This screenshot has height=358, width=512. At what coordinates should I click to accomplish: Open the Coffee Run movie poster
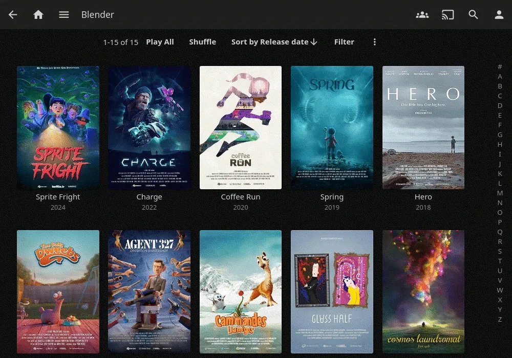(241, 127)
